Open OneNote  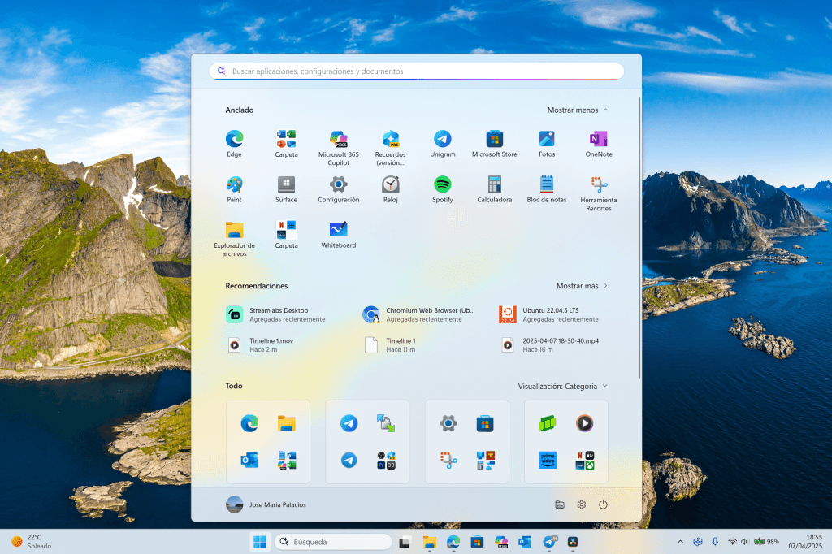coord(599,140)
